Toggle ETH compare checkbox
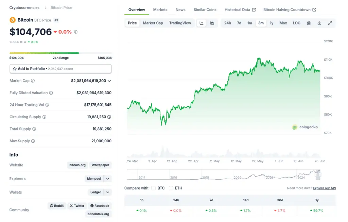 171,188
